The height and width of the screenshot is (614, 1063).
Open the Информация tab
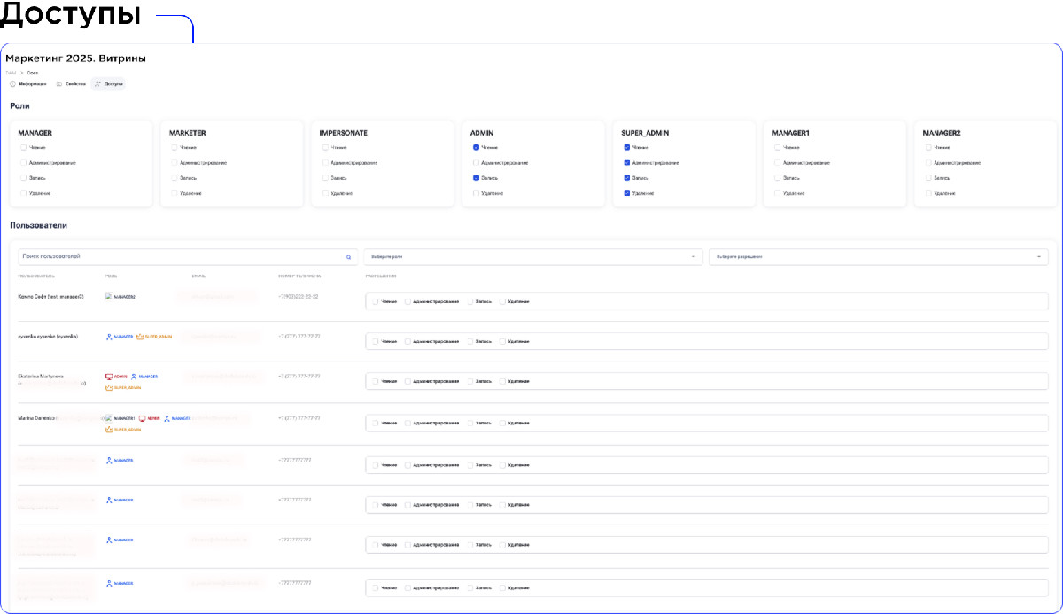coord(28,84)
